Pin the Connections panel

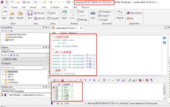[x=46, y=27]
